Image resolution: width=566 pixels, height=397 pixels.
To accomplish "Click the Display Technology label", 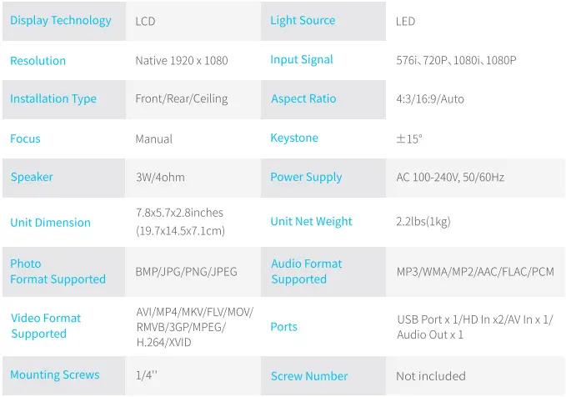I will [60, 21].
